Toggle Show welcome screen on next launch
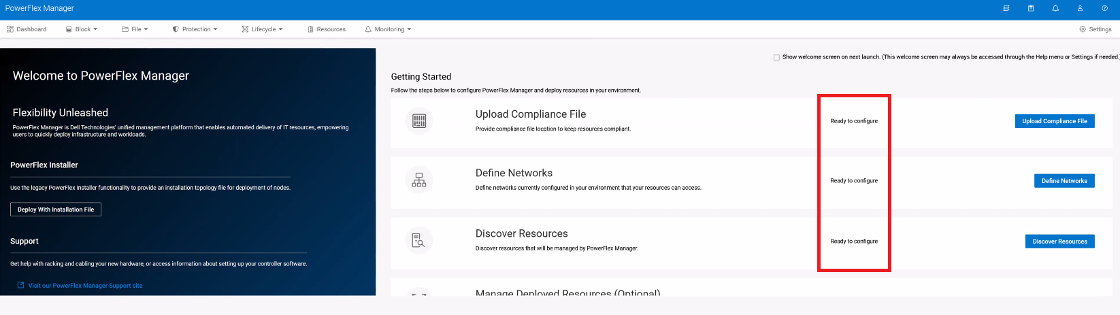This screenshot has width=1120, height=315. pyautogui.click(x=776, y=57)
